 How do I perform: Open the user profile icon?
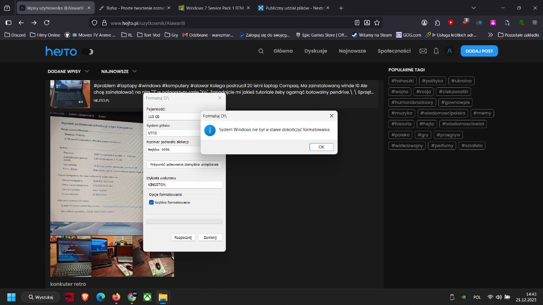pos(449,51)
